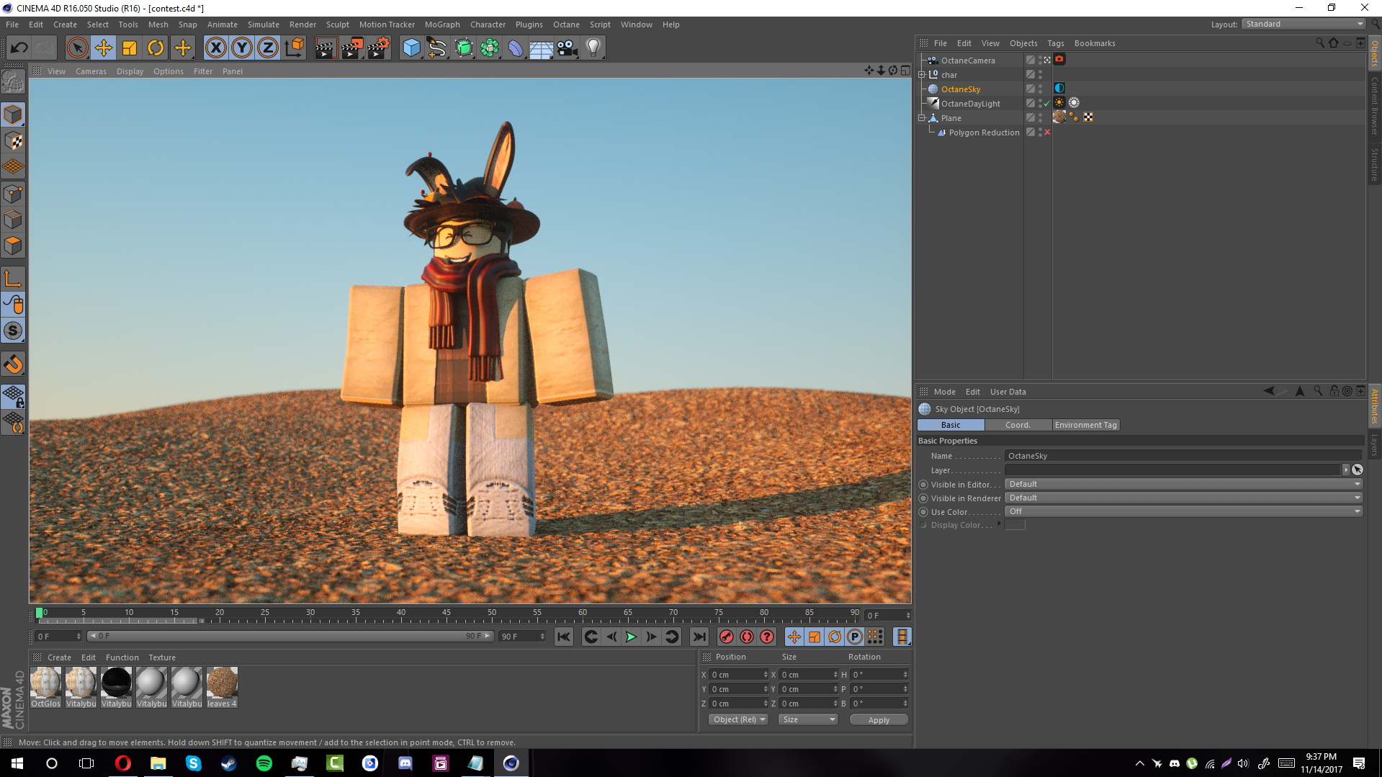Open Use Color dropdown

coord(1183,511)
